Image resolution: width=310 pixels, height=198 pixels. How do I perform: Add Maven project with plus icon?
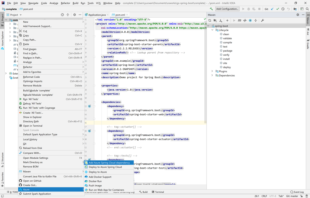click(x=227, y=20)
